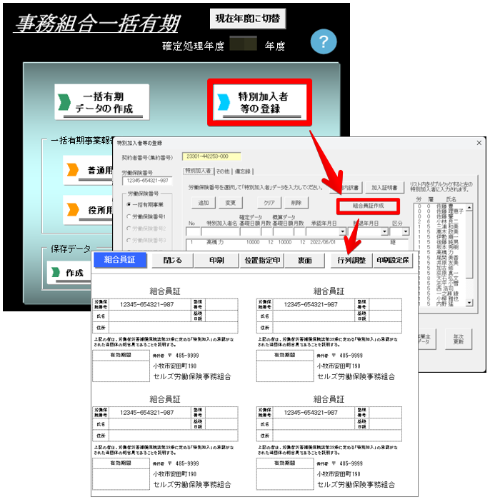
Task: Click the 位置指定印 button
Action: [262, 261]
